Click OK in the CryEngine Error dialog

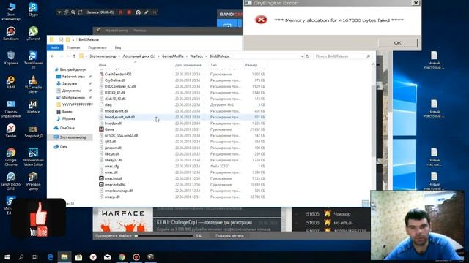(397, 43)
